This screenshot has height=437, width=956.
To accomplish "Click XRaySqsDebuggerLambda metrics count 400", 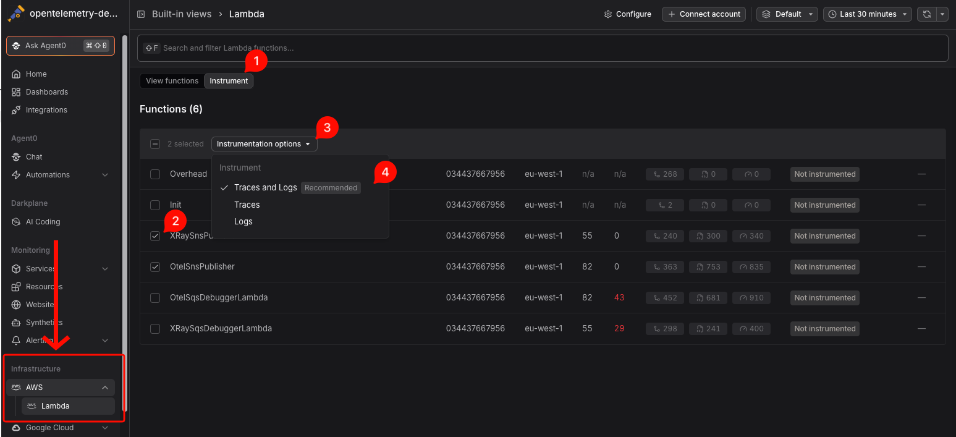I will tap(751, 329).
